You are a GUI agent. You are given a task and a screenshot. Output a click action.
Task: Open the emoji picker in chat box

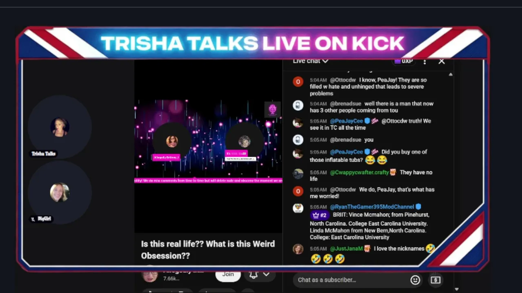point(415,280)
